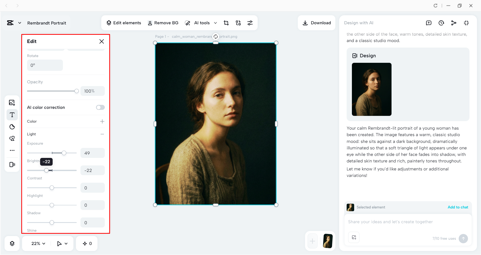481x255 pixels.
Task: Enable AI color correction
Action: tap(100, 107)
